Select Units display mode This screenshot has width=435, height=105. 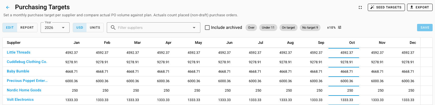point(95,28)
